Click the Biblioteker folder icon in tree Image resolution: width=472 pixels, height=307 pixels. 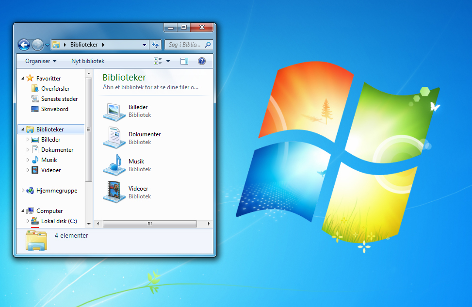click(x=30, y=129)
